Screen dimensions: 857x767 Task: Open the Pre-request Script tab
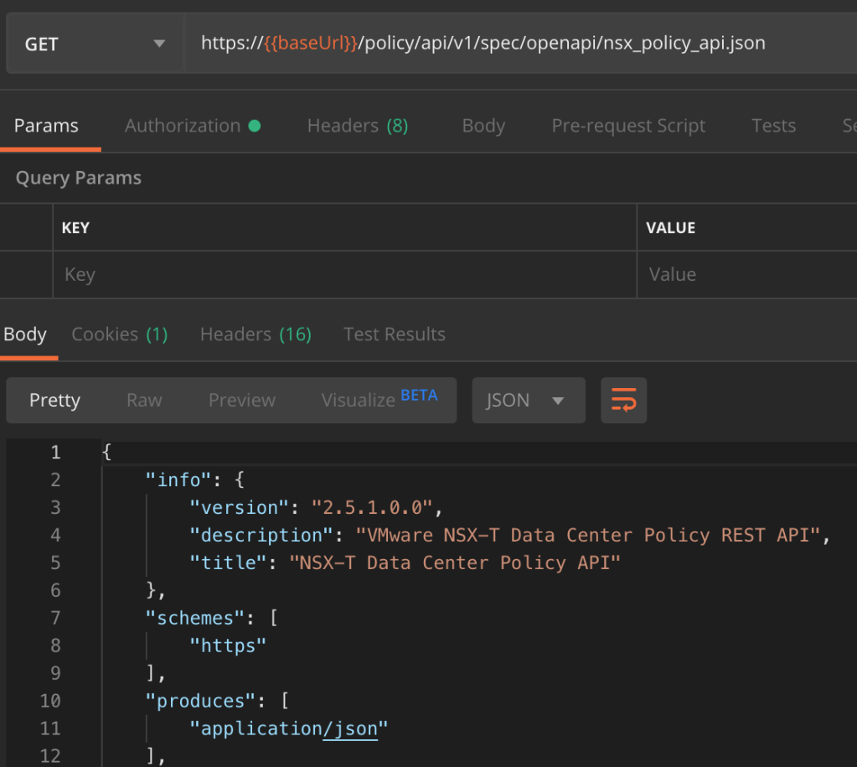pos(628,126)
